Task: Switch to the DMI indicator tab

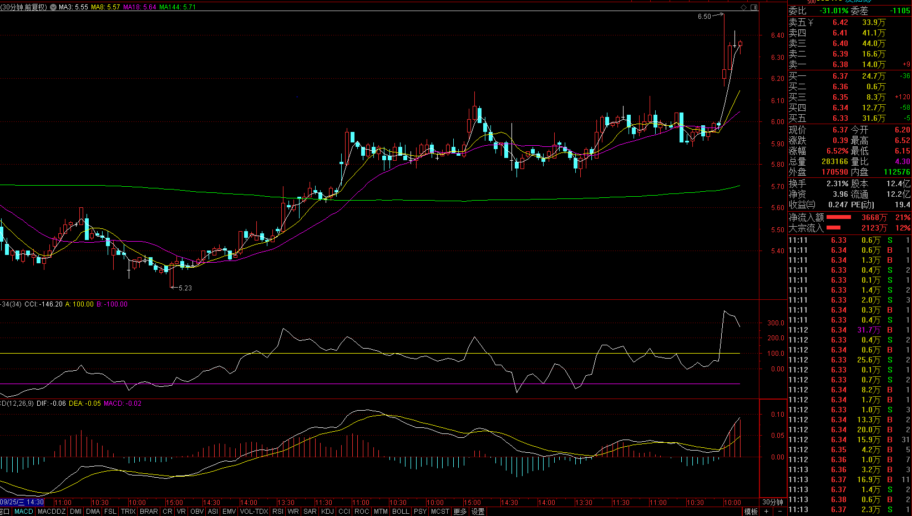Action: pyautogui.click(x=76, y=512)
